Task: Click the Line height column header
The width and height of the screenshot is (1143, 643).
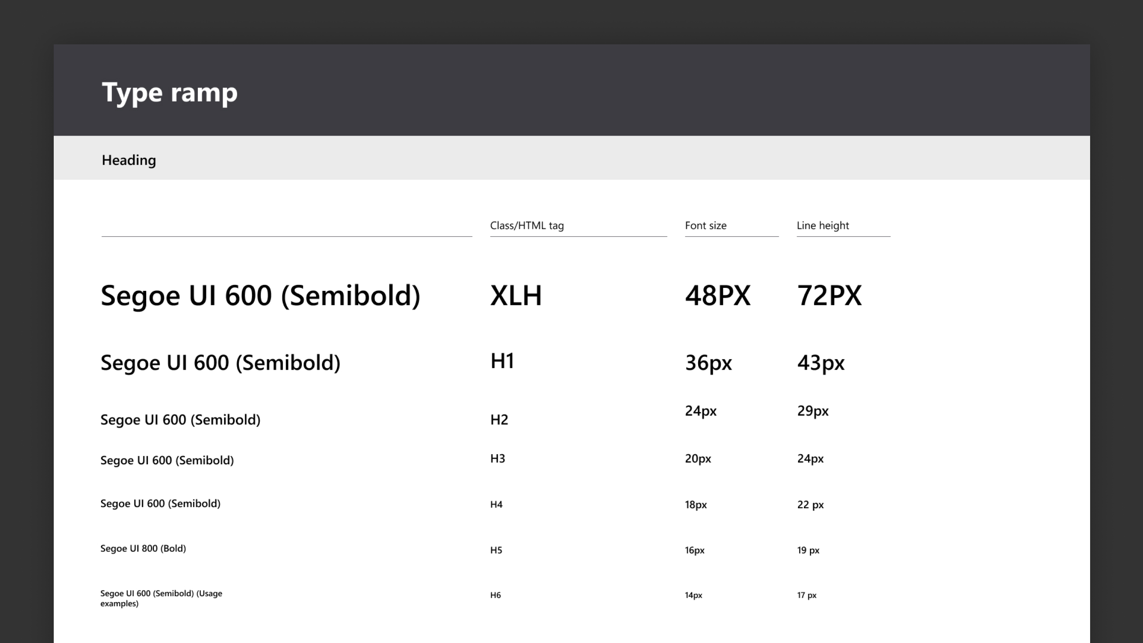Action: point(823,226)
